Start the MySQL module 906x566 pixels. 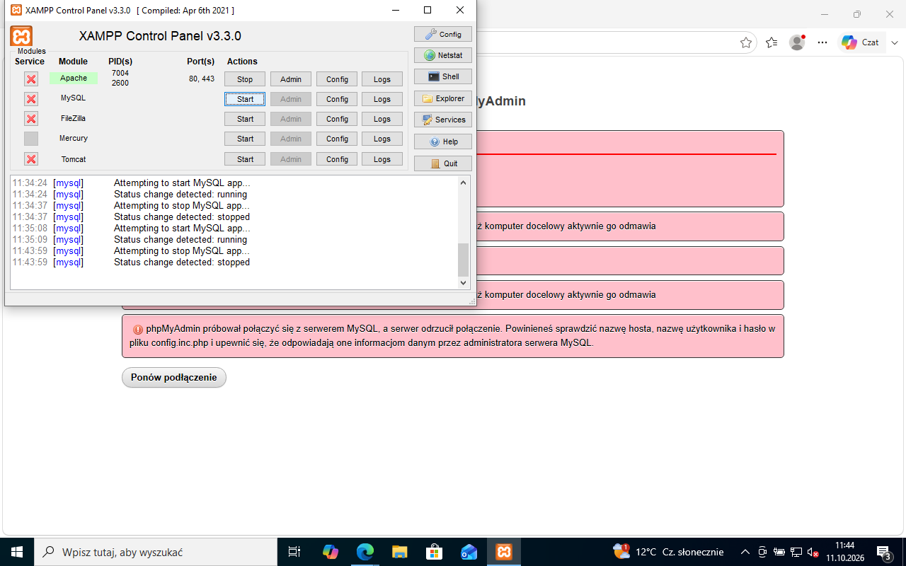(x=245, y=99)
